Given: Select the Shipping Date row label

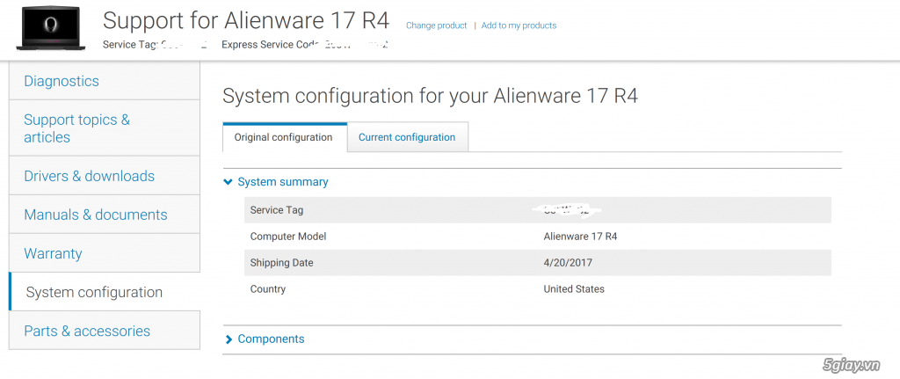Looking at the screenshot, I should [x=282, y=263].
